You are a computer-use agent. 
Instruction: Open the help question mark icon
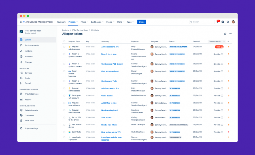(x=223, y=22)
